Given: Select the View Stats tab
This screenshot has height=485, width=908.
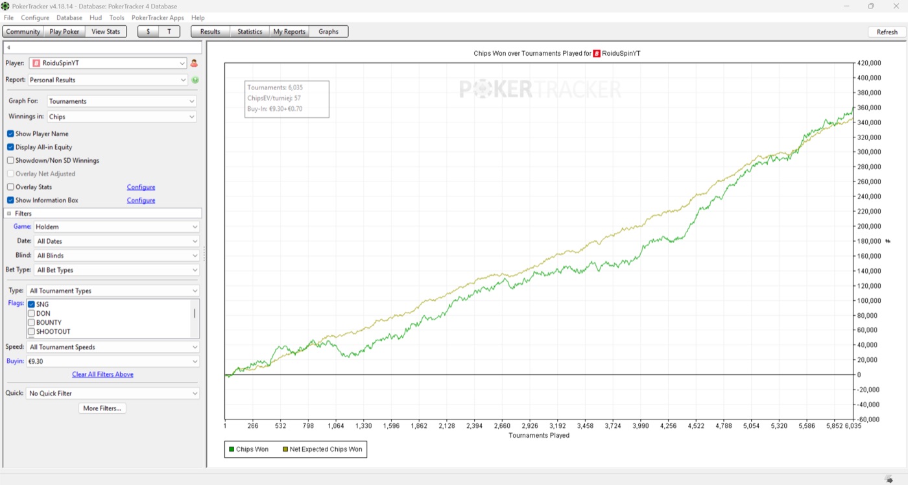Looking at the screenshot, I should tap(106, 31).
